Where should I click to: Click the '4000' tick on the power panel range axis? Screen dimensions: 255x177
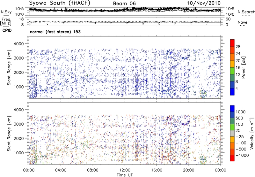(18, 44)
